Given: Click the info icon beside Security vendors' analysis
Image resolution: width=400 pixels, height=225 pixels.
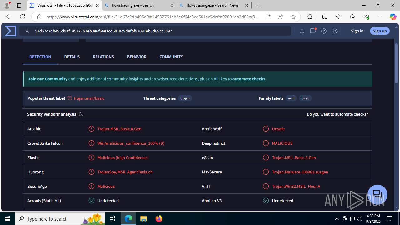Looking at the screenshot, I should [81, 114].
